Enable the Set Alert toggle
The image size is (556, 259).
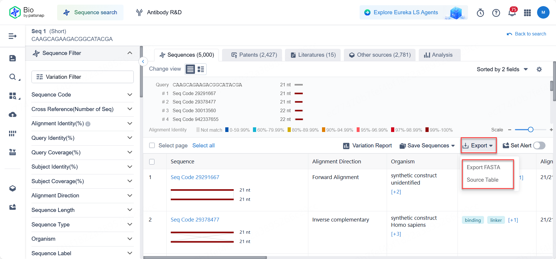539,145
